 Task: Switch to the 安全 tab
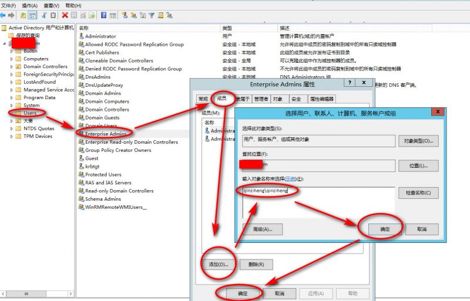coord(297,99)
